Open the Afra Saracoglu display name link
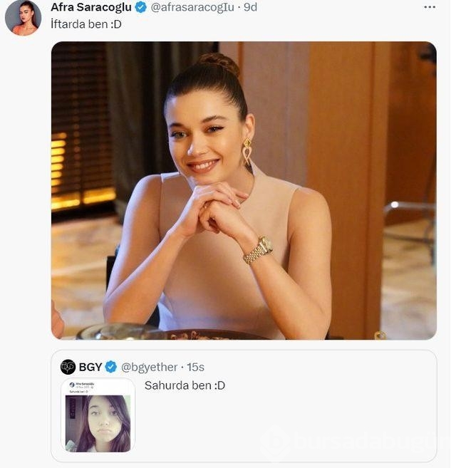Image resolution: width=456 pixels, height=468 pixels. (91, 7)
